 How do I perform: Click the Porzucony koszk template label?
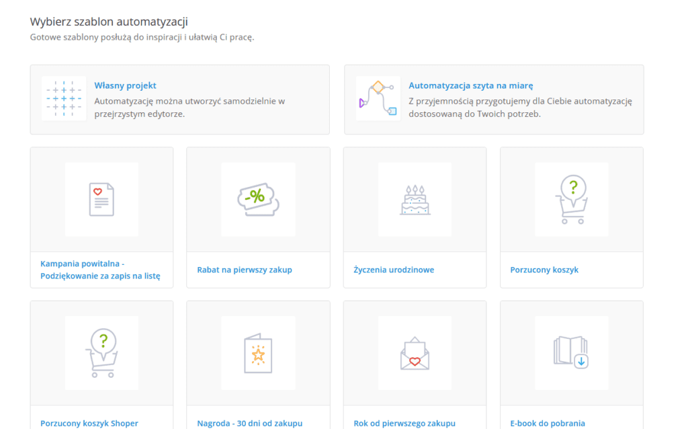(x=544, y=270)
